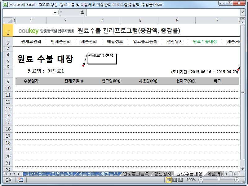Switch to 생산일지 sheet tab

coord(163,174)
